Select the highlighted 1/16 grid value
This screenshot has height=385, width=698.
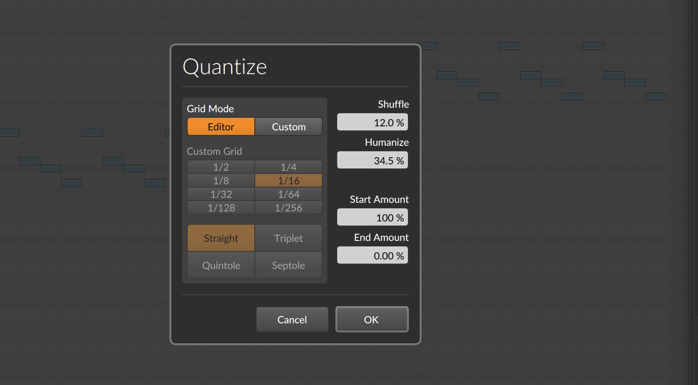(x=288, y=180)
